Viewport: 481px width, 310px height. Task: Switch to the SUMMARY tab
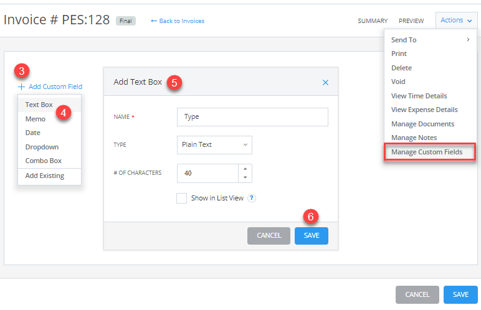click(x=373, y=21)
